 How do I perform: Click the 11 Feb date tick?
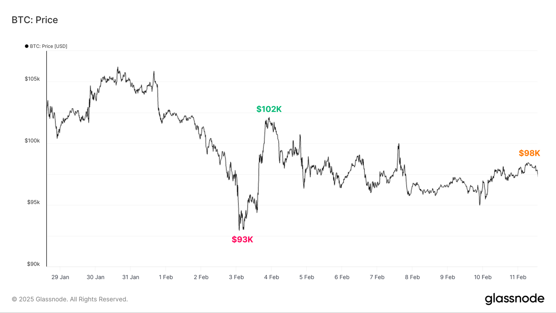[x=518, y=277]
